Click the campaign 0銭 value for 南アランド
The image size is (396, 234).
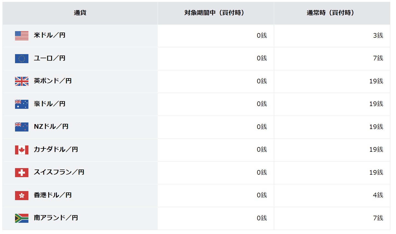(262, 218)
